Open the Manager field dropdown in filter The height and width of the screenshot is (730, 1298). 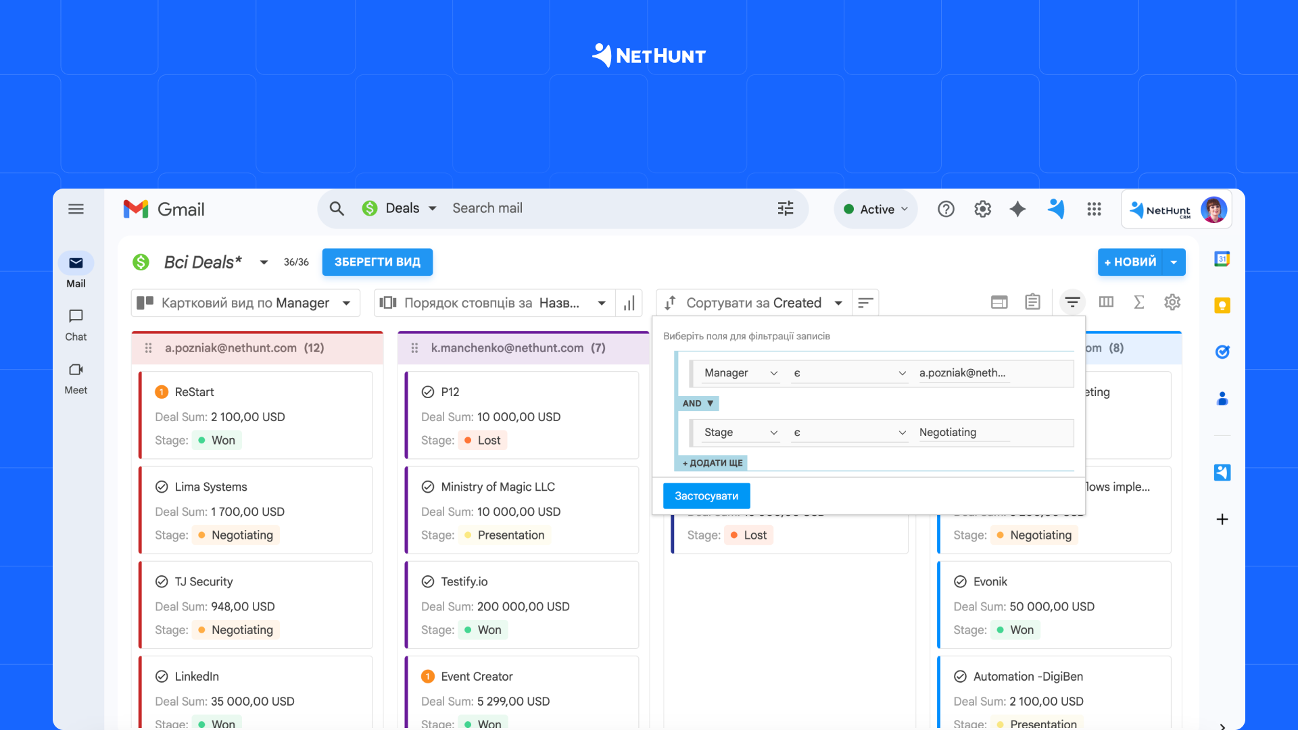pos(740,373)
